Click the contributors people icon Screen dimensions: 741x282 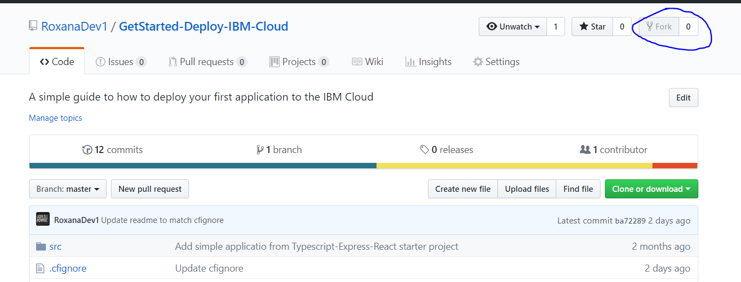[x=585, y=150]
